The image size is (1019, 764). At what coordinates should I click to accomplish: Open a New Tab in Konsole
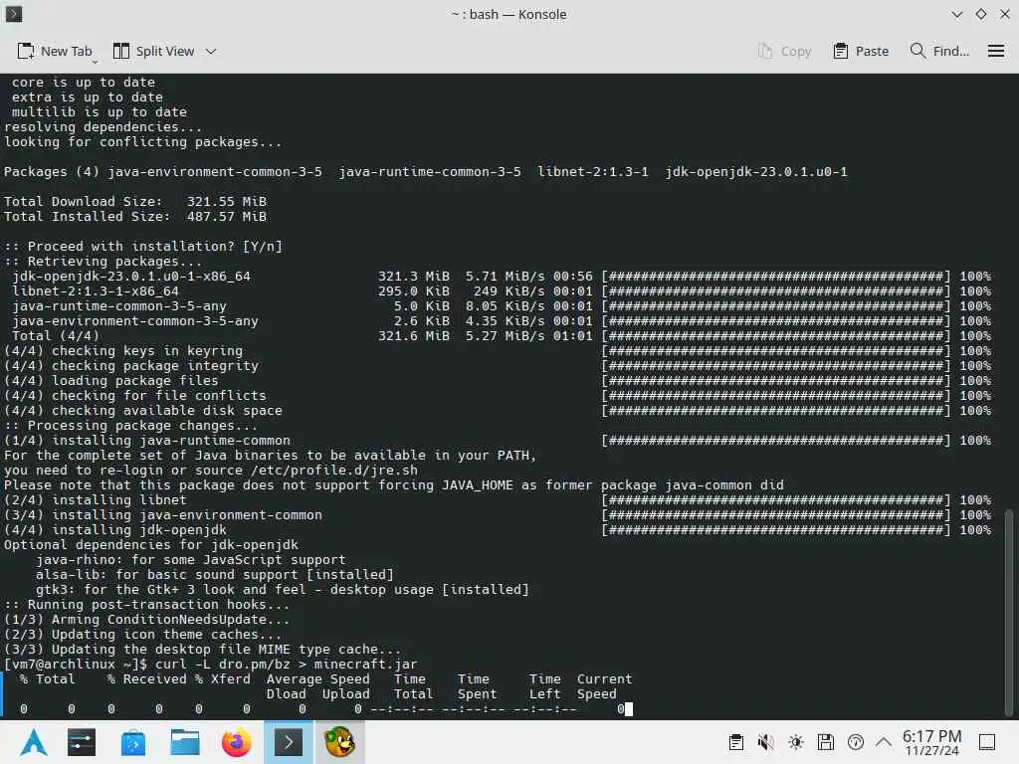[55, 52]
